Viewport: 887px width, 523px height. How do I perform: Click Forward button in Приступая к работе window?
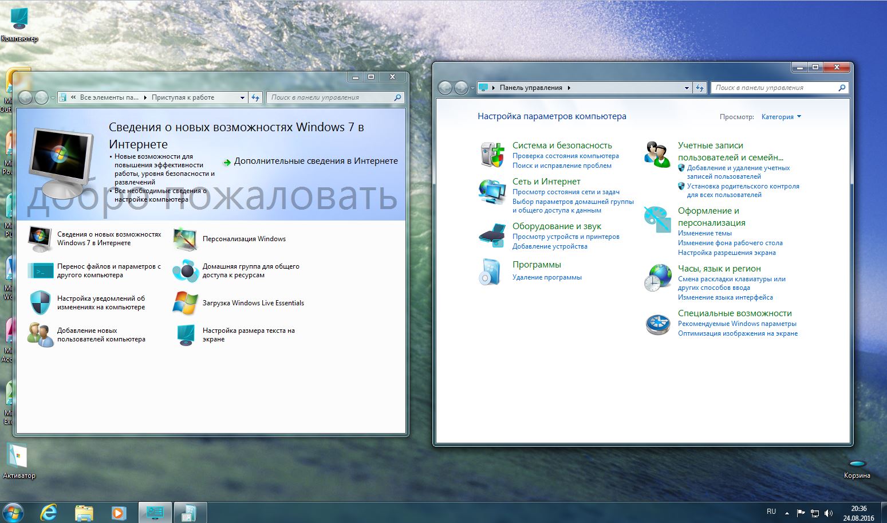pos(41,97)
